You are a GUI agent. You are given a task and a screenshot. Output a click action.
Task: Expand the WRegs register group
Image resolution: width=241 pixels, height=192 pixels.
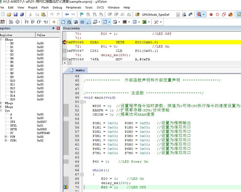1,103
